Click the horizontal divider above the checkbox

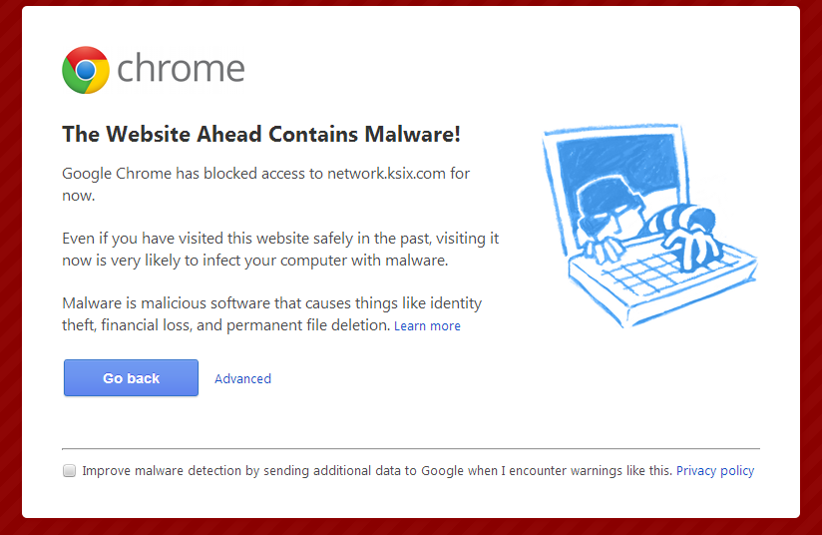point(410,449)
